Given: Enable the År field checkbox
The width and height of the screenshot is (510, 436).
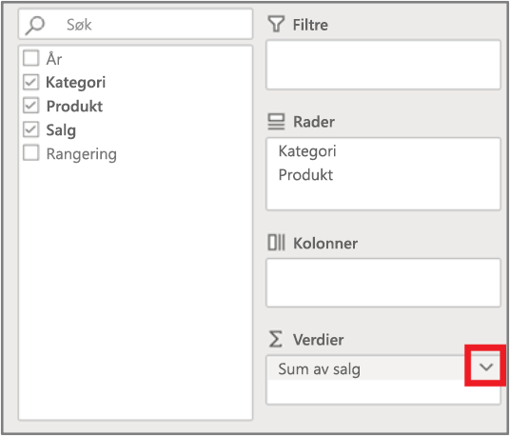Looking at the screenshot, I should (31, 58).
